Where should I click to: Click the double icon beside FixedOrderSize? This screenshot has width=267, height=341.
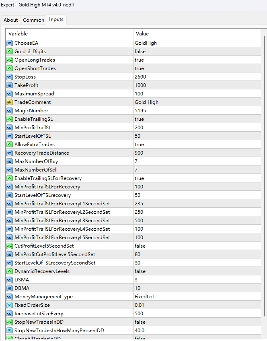point(10,305)
